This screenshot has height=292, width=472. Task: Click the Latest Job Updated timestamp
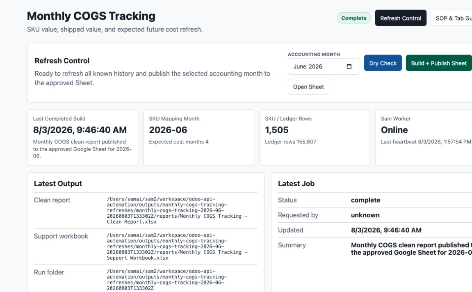[x=386, y=230]
